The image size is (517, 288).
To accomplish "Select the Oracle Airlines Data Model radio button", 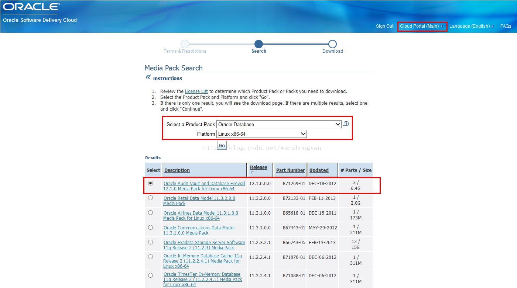I will click(150, 212).
